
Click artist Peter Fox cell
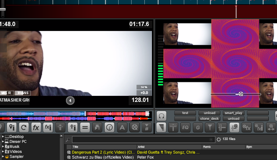(145, 157)
